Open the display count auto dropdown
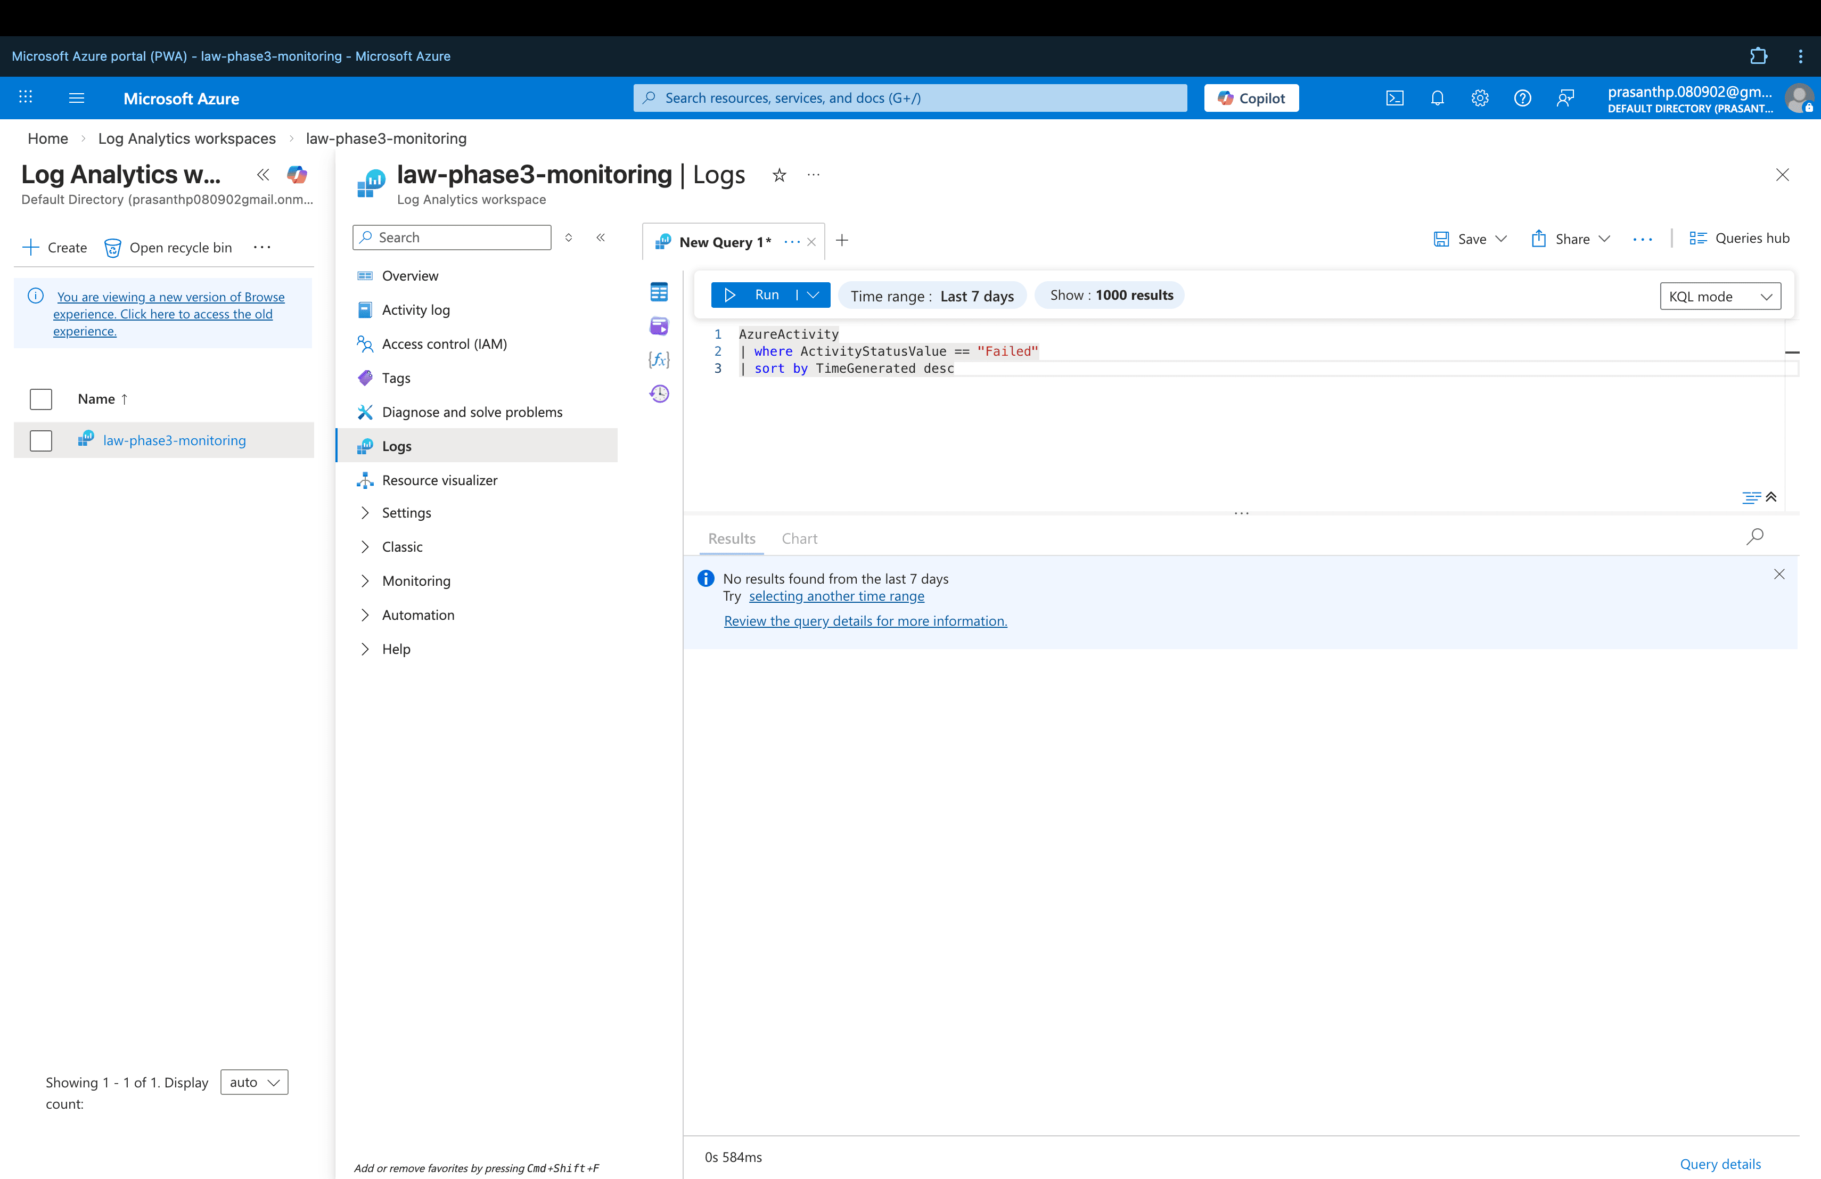The width and height of the screenshot is (1821, 1179). pos(254,1082)
